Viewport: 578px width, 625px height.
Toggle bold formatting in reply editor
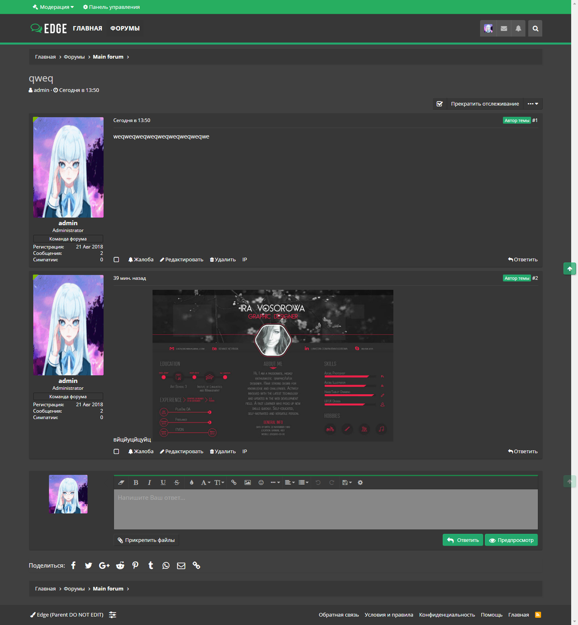pyautogui.click(x=136, y=482)
